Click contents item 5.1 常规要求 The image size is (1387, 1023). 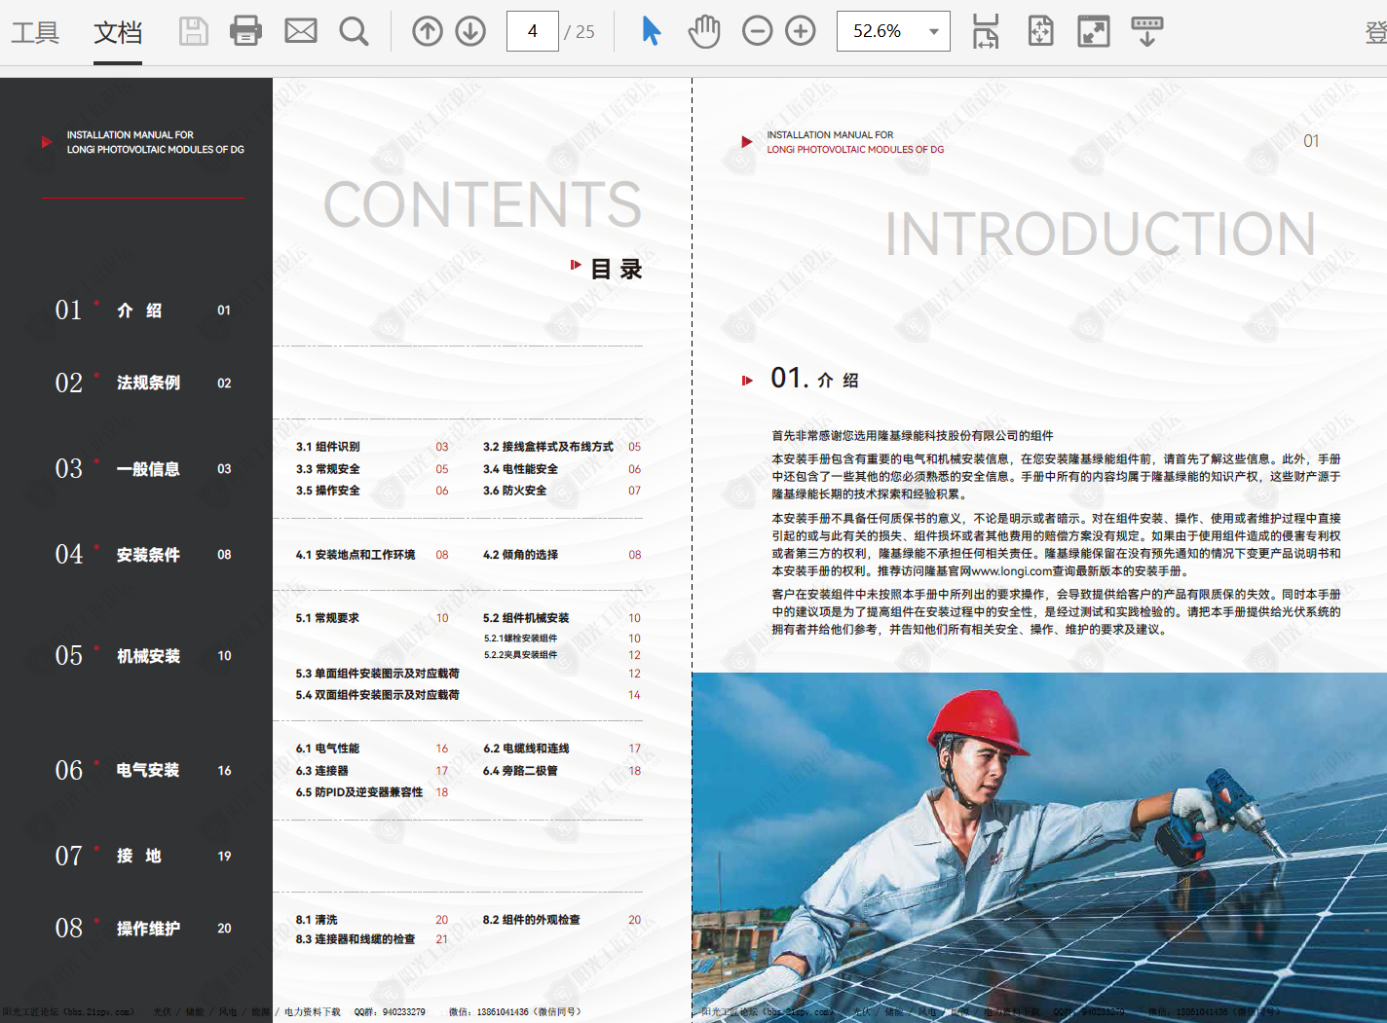328,618
